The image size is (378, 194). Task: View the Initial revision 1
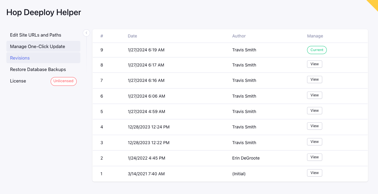tap(314, 173)
